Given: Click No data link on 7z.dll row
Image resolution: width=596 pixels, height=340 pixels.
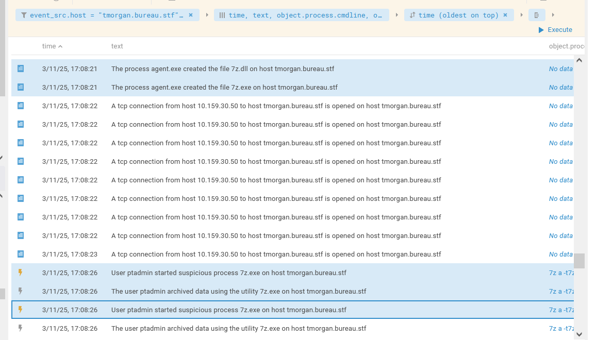Looking at the screenshot, I should tap(560, 69).
